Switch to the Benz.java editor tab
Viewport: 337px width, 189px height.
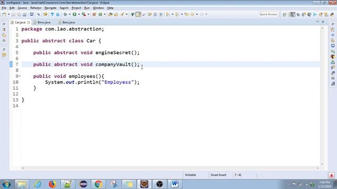click(67, 22)
